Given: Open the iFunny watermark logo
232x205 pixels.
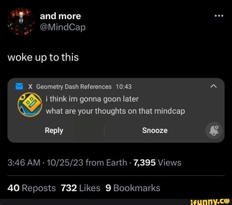Looking at the screenshot, I should pyautogui.click(x=209, y=202).
